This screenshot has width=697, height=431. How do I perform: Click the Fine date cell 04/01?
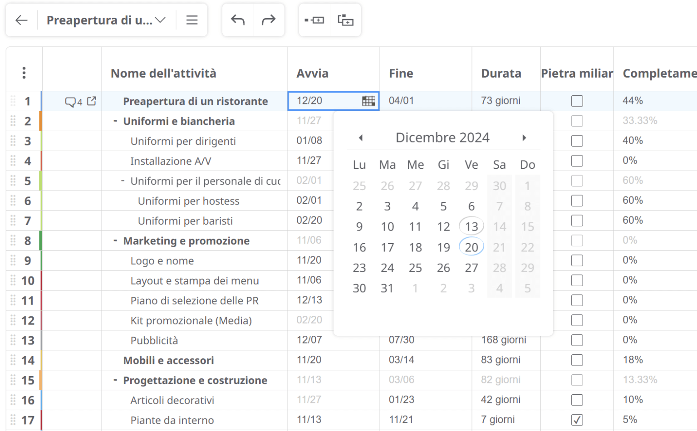point(426,101)
